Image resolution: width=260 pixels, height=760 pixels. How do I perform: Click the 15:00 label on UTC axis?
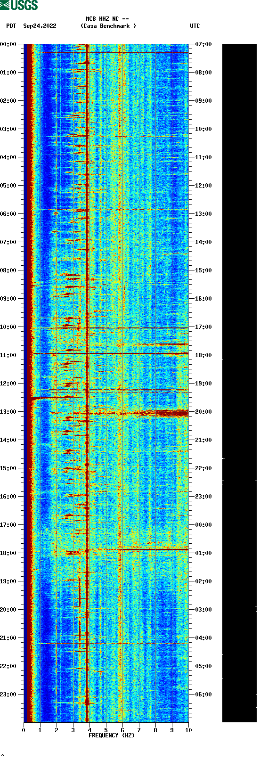click(203, 270)
